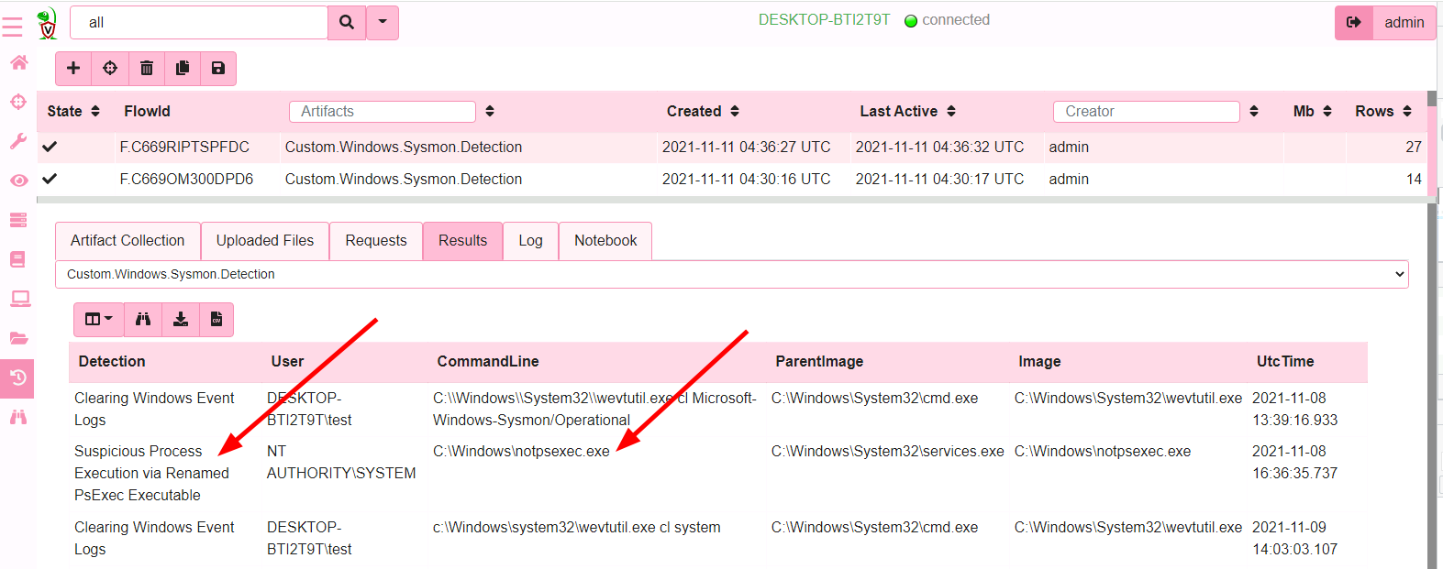This screenshot has width=1443, height=569.
Task: Expand the search options caret dropdown
Action: coord(383,22)
